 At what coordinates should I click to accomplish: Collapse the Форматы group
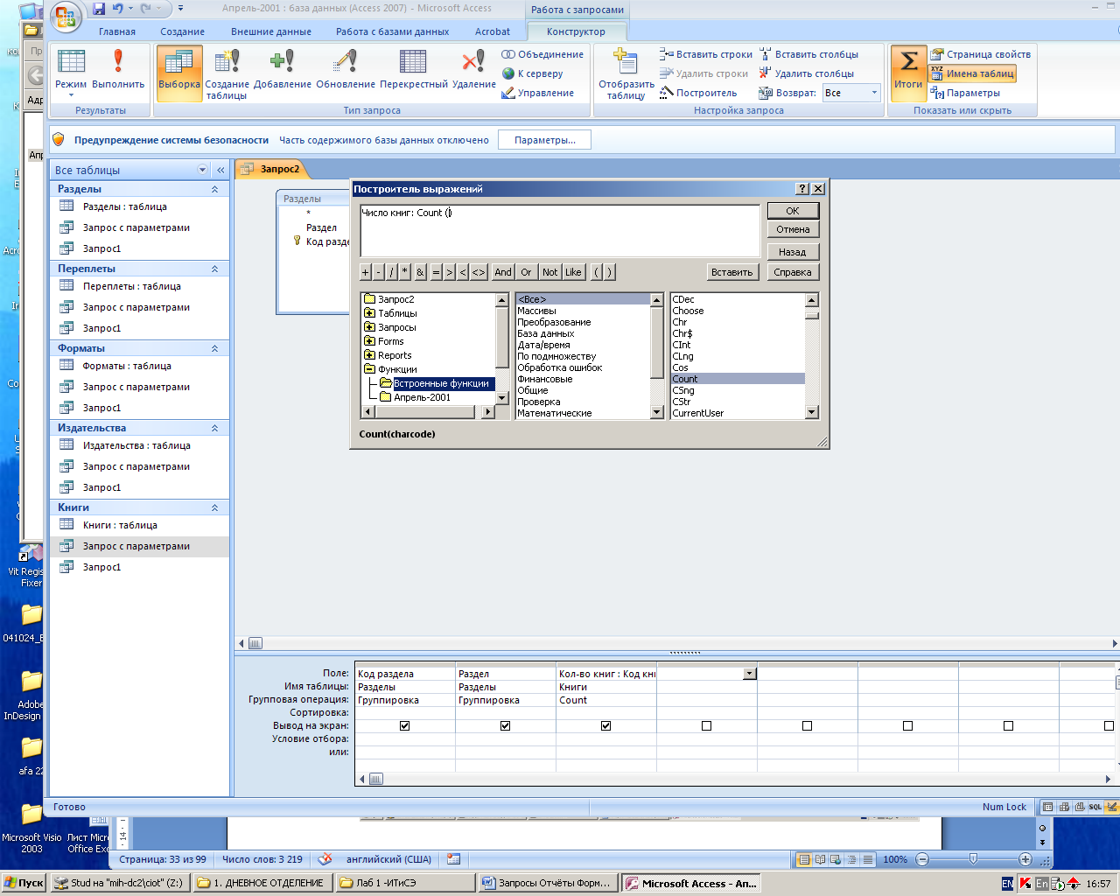pyautogui.click(x=215, y=348)
